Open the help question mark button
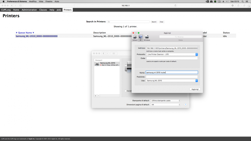 [185, 105]
